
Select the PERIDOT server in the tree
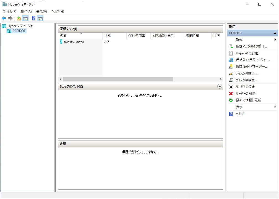[19, 31]
